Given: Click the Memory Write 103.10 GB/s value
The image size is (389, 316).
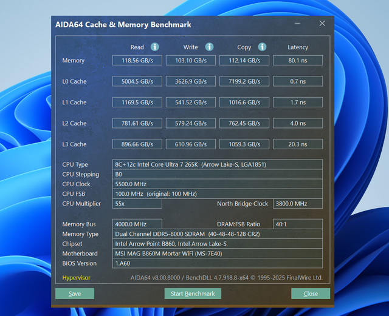Looking at the screenshot, I should click(190, 61).
